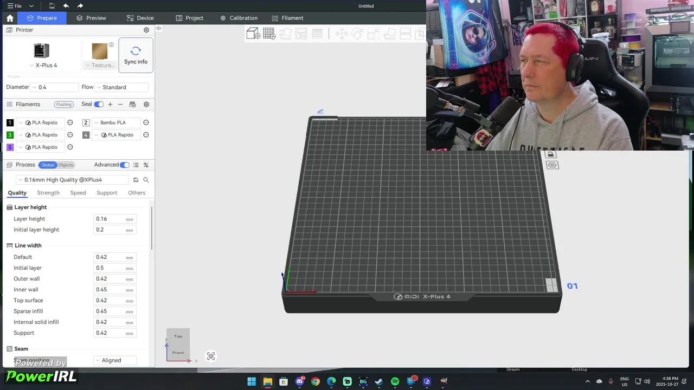Screen dimensions: 694x390
Task: Select the Strength settings tab
Action: (x=48, y=193)
